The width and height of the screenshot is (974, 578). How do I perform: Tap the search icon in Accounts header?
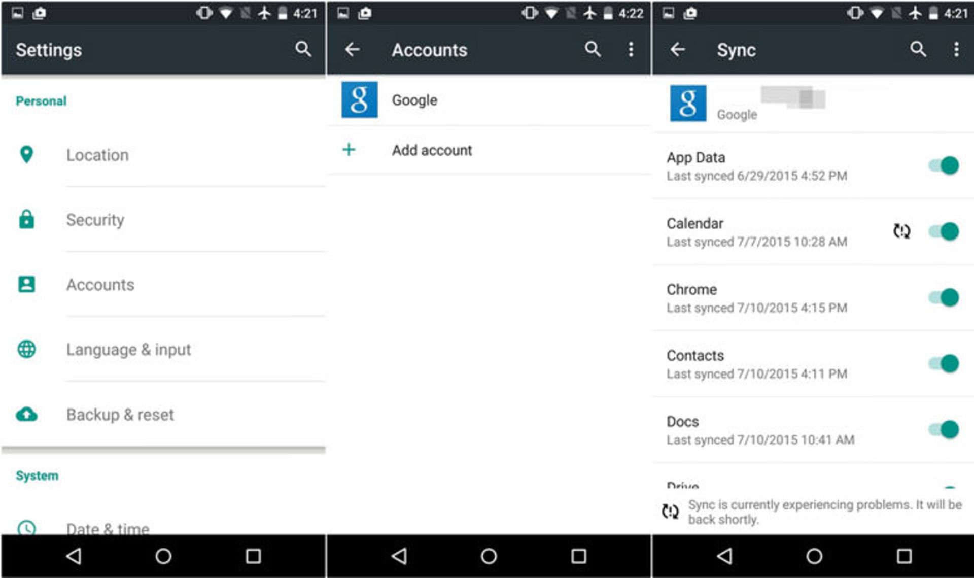point(593,49)
